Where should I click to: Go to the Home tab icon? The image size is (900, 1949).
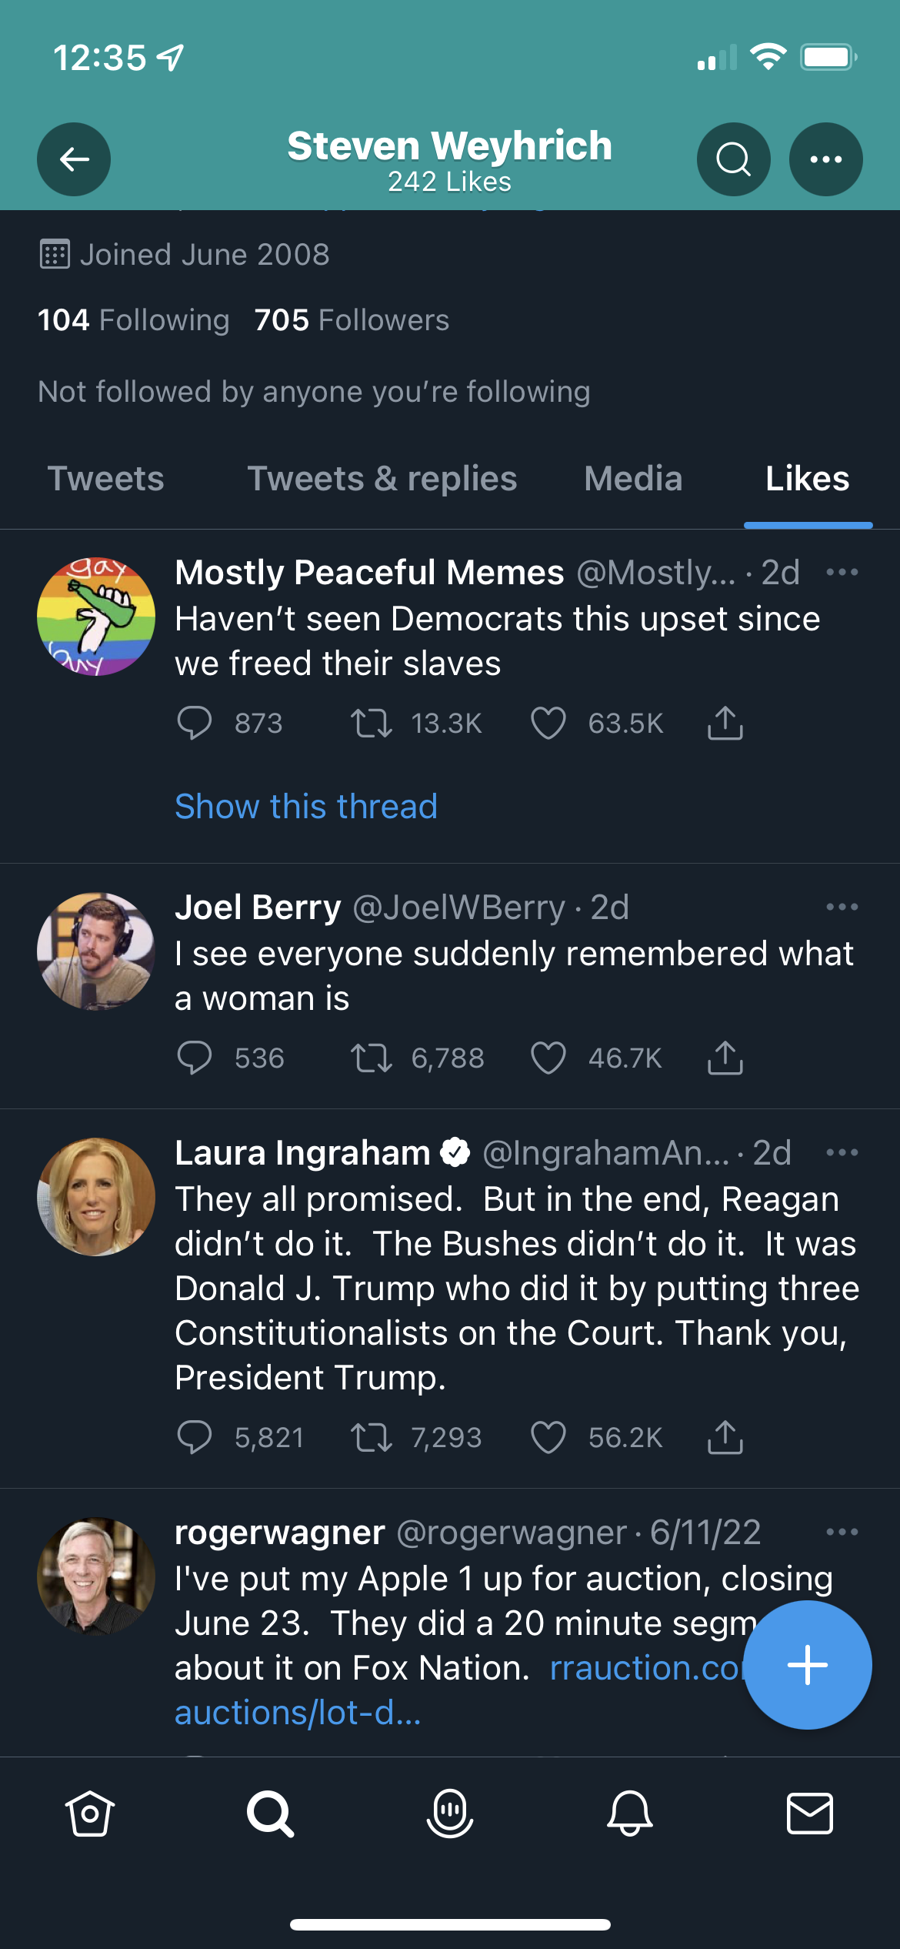click(90, 1814)
